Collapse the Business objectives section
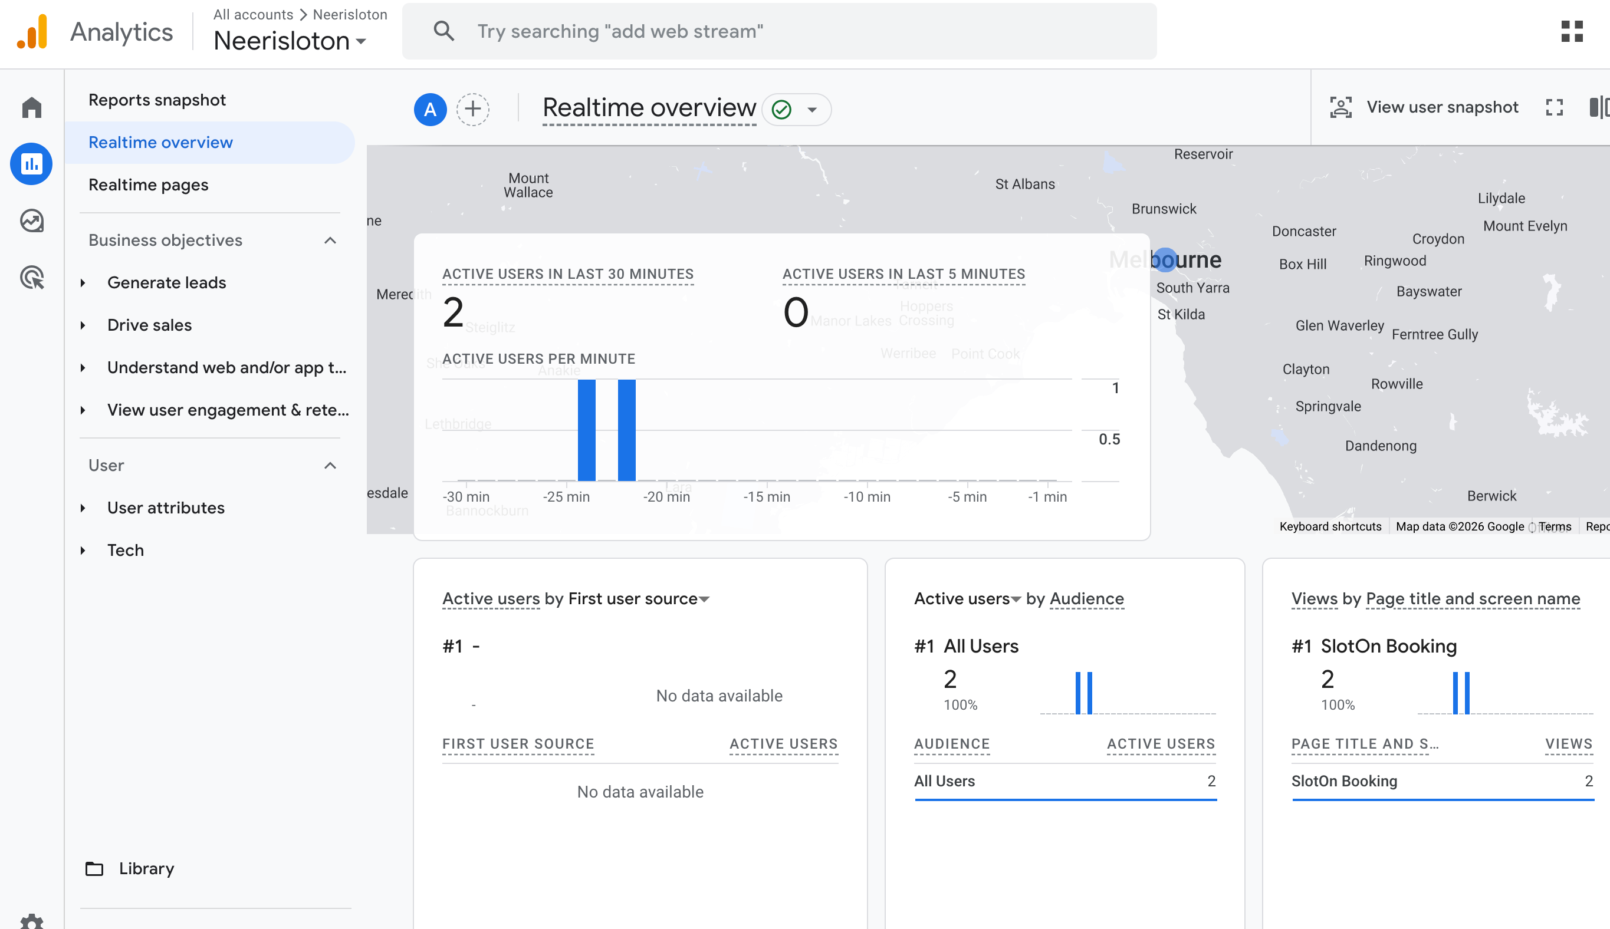The width and height of the screenshot is (1610, 929). 330,241
